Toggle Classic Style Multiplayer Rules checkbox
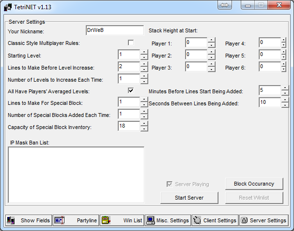 point(131,43)
